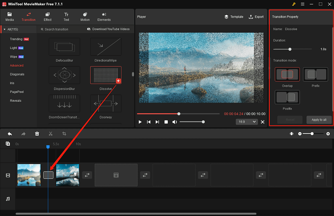This screenshot has width=334, height=216.
Task: Click the Reset button
Action: [290, 120]
